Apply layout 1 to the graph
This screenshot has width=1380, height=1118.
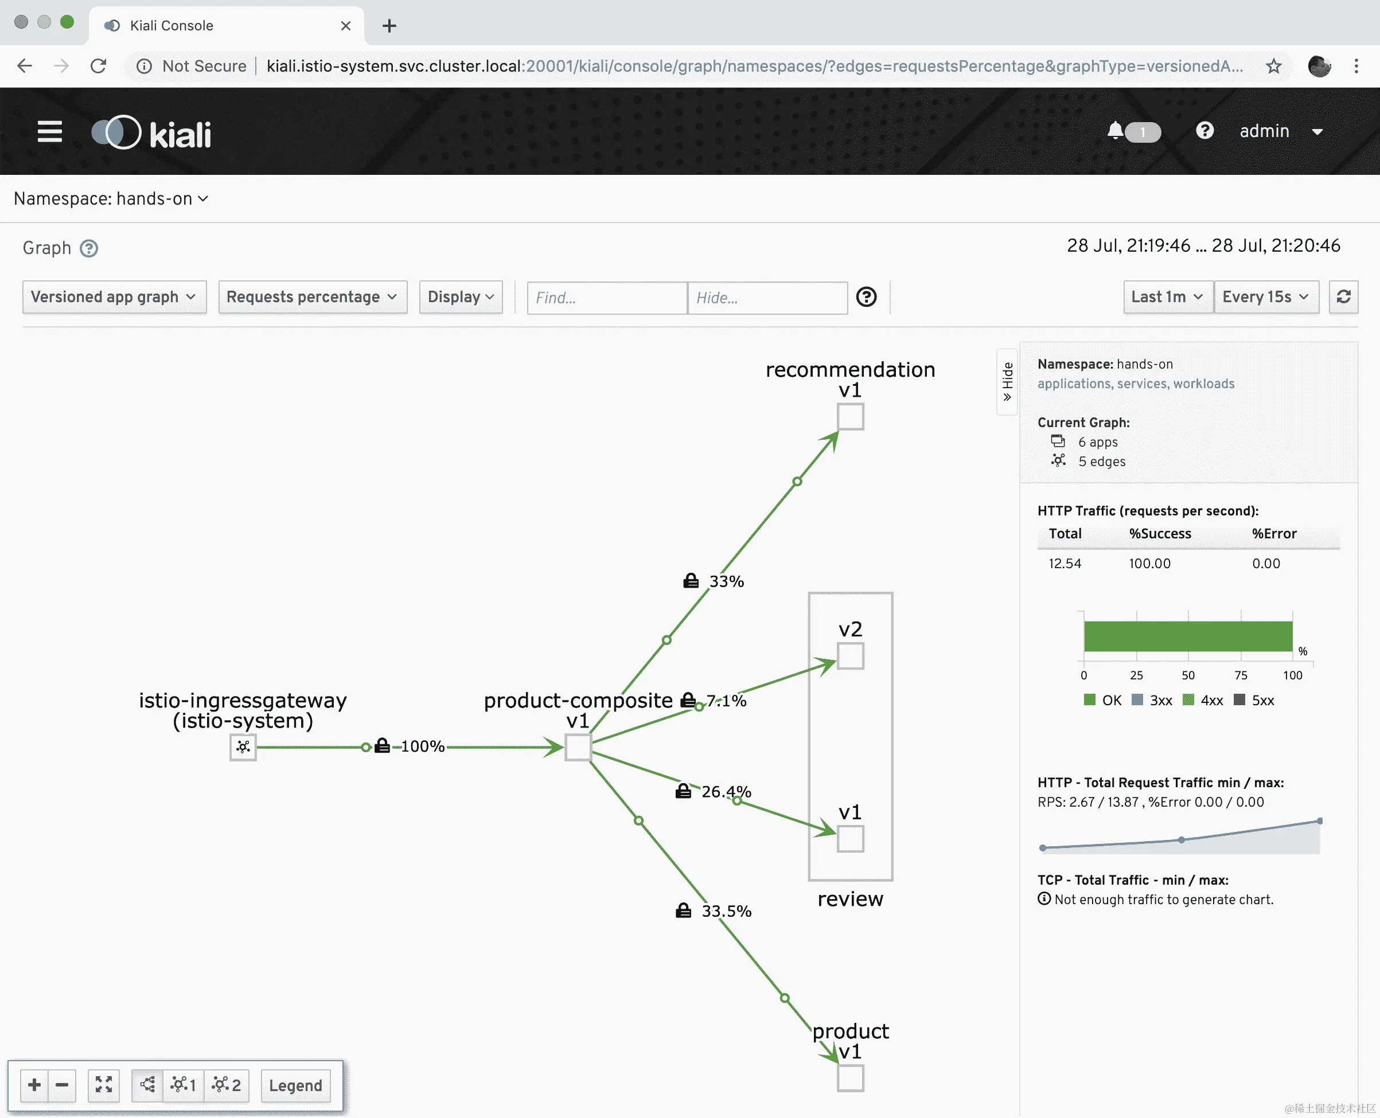tap(183, 1085)
